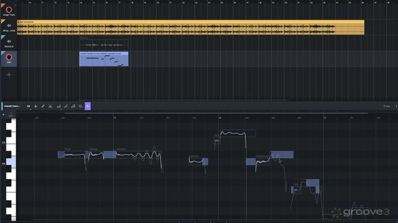398x223 pixels.
Task: Click the orange color corner of the Singer Track
Action: pos(2,6)
